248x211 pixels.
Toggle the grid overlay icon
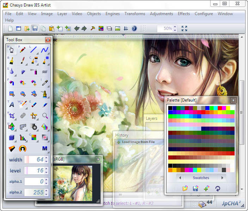pos(126,29)
